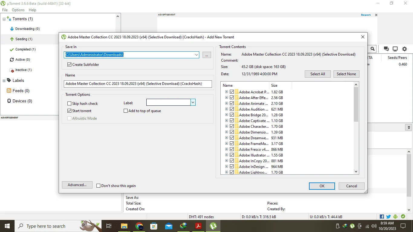Open Google Chrome from the taskbar
413x232 pixels.
click(139, 226)
